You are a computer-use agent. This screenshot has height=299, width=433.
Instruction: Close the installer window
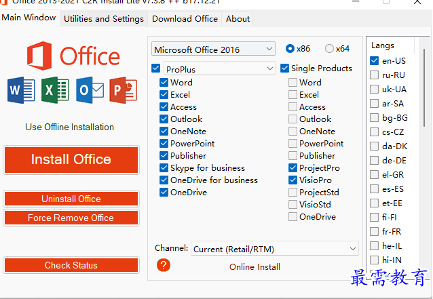(x=417, y=2)
